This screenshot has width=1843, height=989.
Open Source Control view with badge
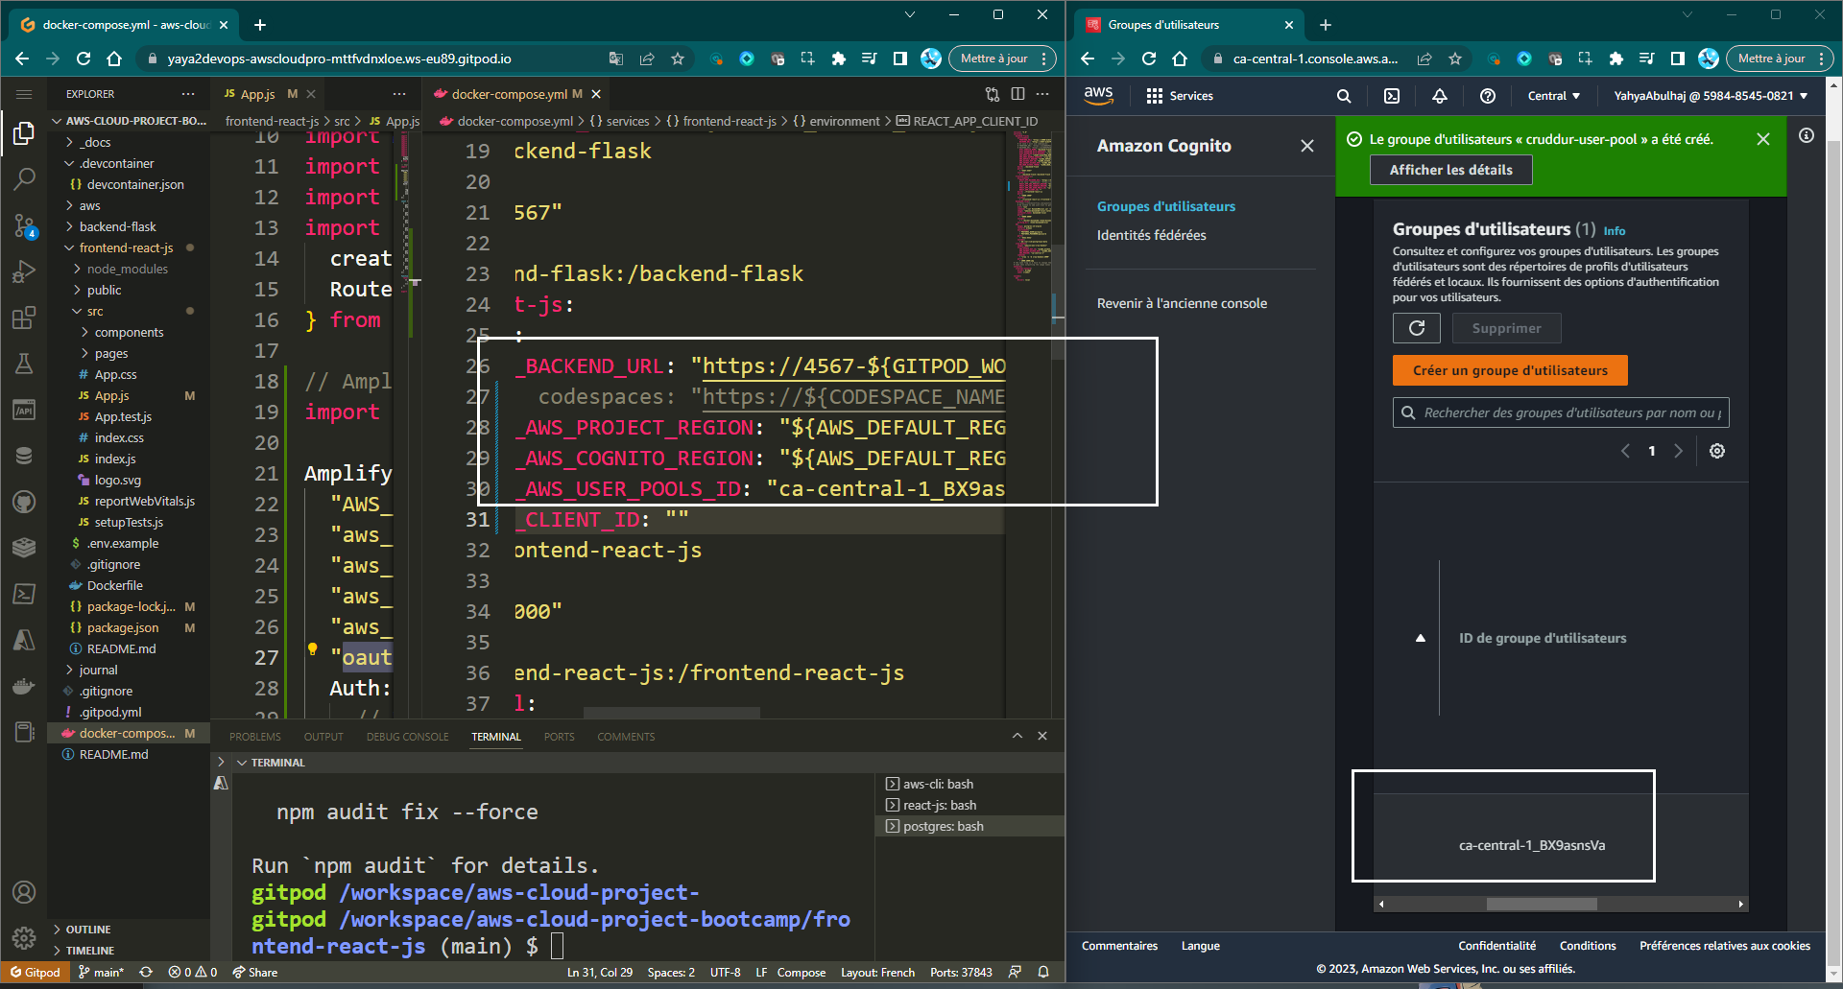click(24, 225)
